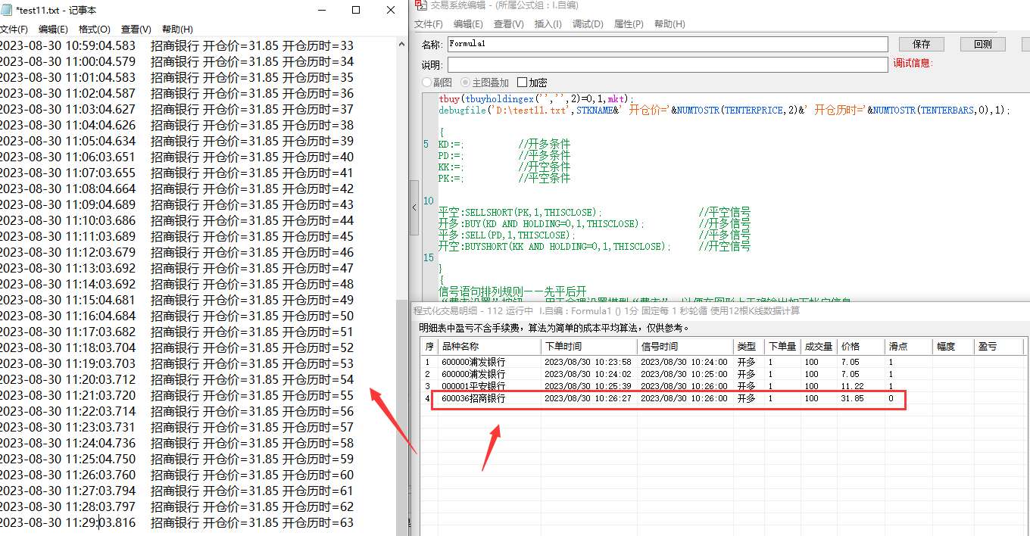The height and width of the screenshot is (536, 1030).
Task: Click the 回测 button
Action: tap(982, 45)
